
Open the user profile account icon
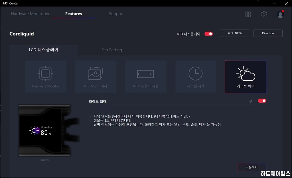coord(280,14)
